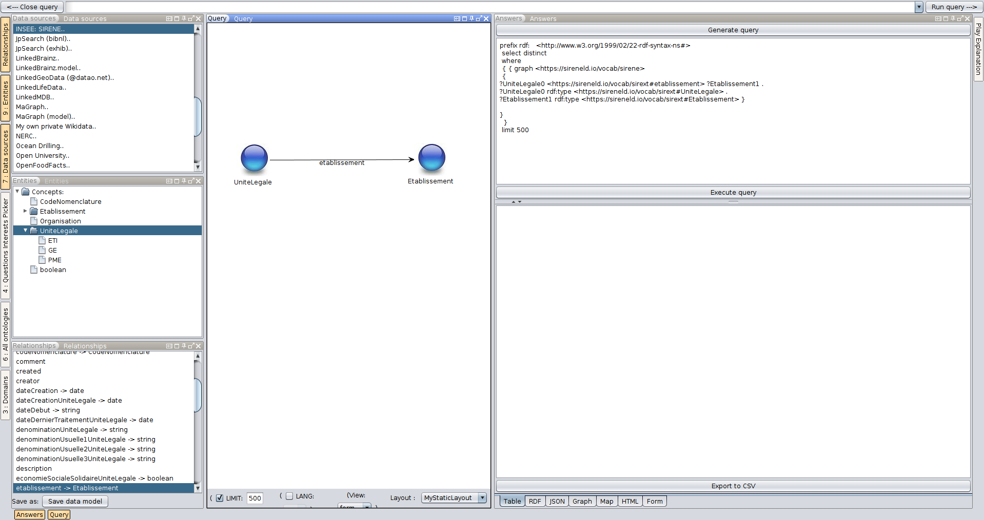984x520 pixels.
Task: Switch to the RDF results tab
Action: tap(535, 501)
